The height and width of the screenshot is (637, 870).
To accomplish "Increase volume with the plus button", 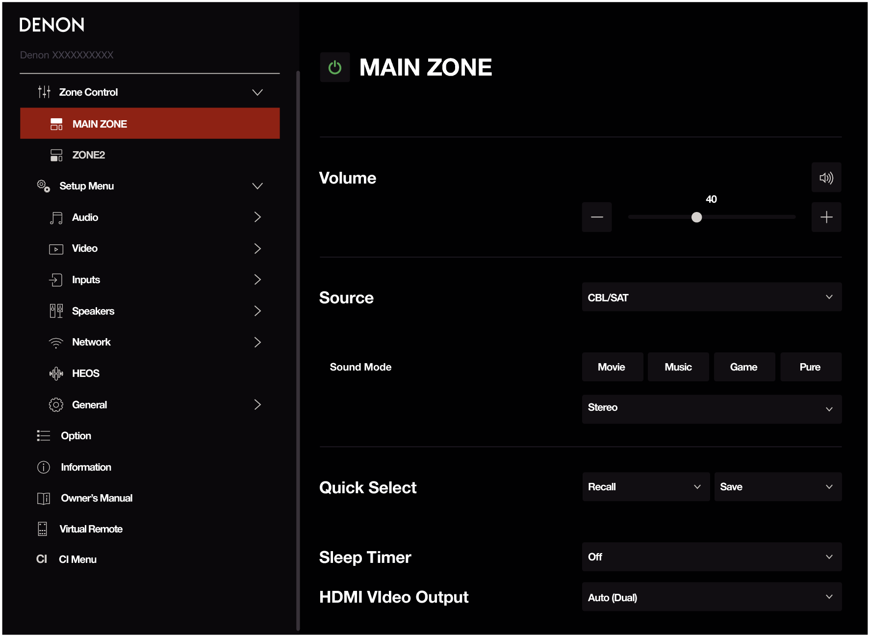I will pos(826,217).
